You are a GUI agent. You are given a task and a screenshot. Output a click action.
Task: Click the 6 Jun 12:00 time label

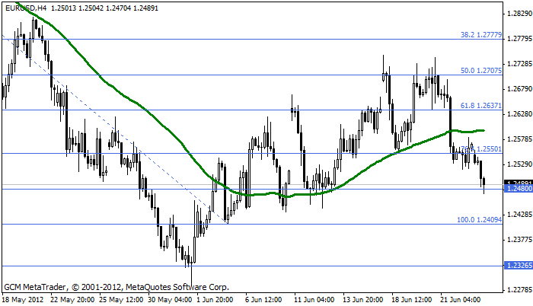(x=263, y=300)
